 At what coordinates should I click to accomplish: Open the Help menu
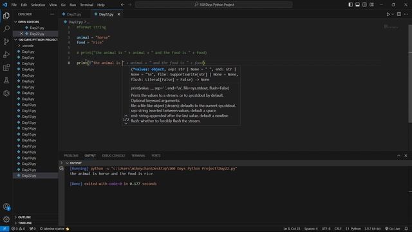click(x=101, y=5)
